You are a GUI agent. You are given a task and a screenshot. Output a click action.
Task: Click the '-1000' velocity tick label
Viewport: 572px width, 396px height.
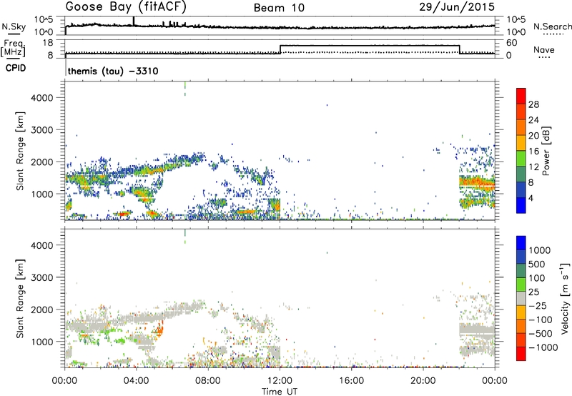tap(543, 347)
